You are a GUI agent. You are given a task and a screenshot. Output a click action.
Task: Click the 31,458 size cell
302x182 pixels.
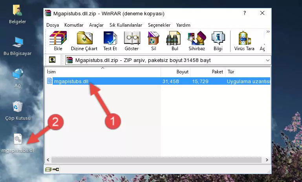click(x=171, y=81)
